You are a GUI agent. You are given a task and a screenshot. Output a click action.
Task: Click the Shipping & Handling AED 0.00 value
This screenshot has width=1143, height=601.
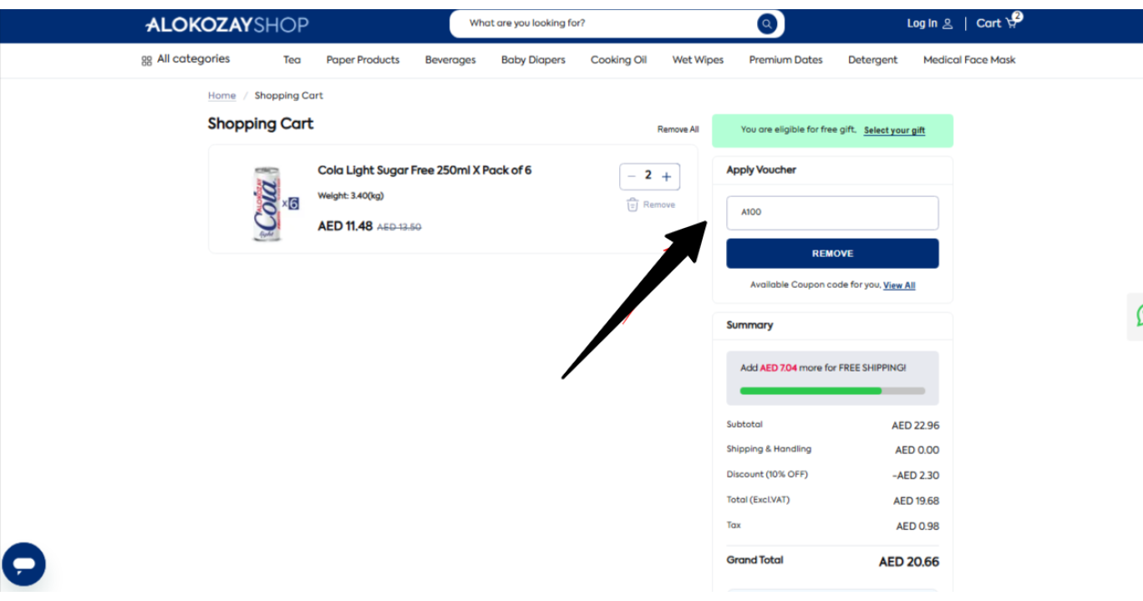point(917,451)
